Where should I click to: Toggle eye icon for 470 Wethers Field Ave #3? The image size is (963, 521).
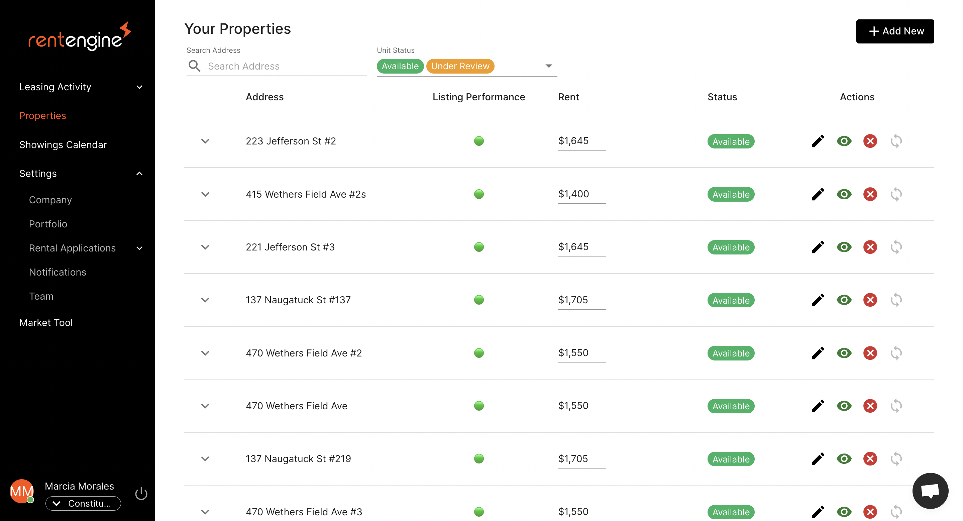point(844,512)
